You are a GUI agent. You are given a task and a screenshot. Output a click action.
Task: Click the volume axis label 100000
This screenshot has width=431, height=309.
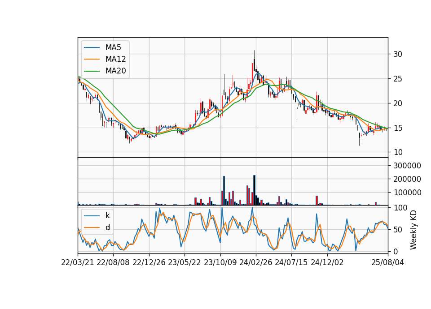click(x=407, y=193)
